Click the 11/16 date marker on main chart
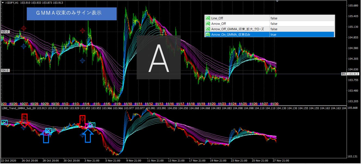The image size is (361, 164). pos(170,104)
